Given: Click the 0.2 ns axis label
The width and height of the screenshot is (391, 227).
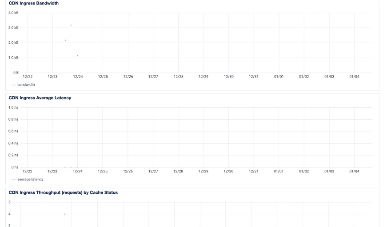Looking at the screenshot, I should [x=13, y=155].
